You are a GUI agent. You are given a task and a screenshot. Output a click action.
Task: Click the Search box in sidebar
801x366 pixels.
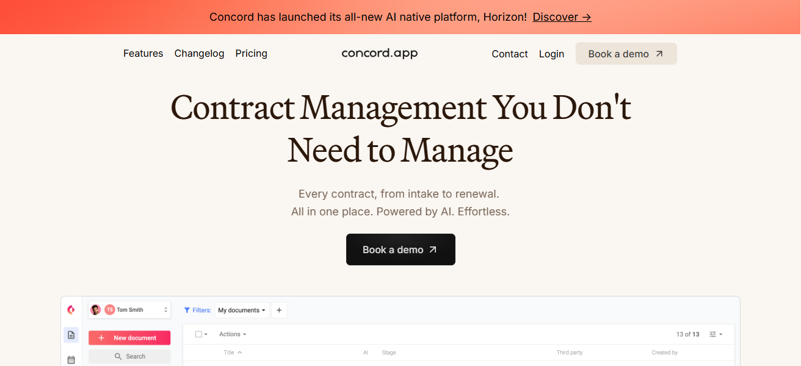pyautogui.click(x=129, y=356)
